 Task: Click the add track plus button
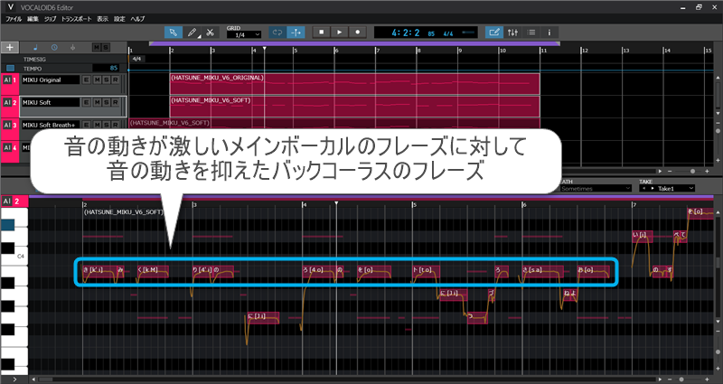[x=10, y=47]
